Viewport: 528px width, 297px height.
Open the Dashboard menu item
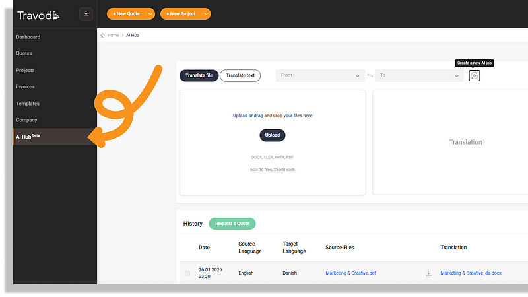28,37
